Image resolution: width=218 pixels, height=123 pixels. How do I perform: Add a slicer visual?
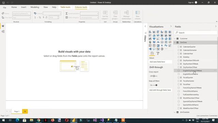pyautogui.click(x=150, y=45)
